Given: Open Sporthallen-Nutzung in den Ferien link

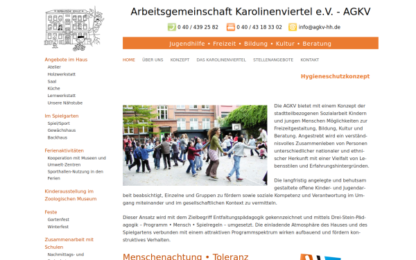Looking at the screenshot, I should coord(76,175).
